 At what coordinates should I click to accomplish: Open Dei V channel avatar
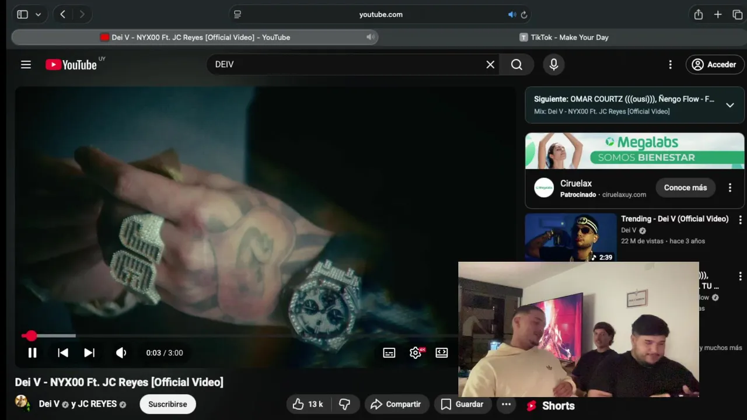point(22,402)
